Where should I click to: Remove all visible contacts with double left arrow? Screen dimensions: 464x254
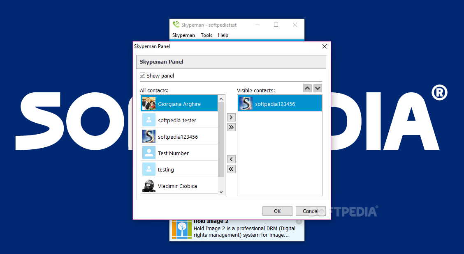(231, 169)
